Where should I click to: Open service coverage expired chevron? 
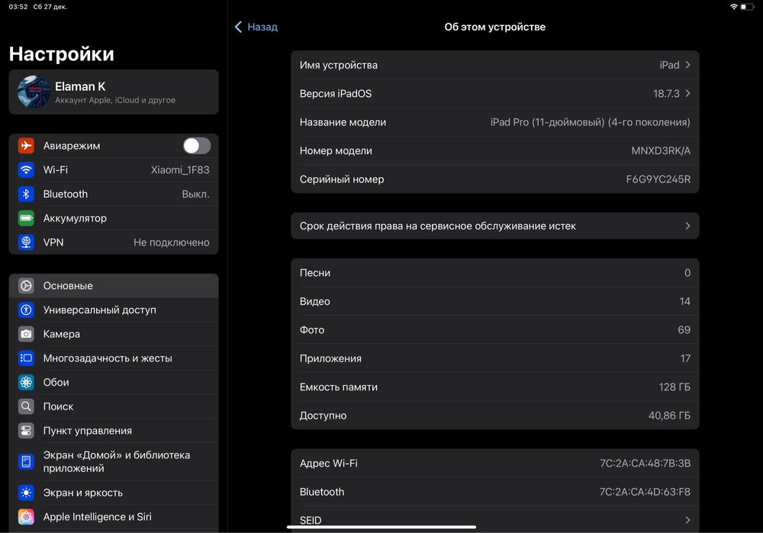pyautogui.click(x=687, y=226)
